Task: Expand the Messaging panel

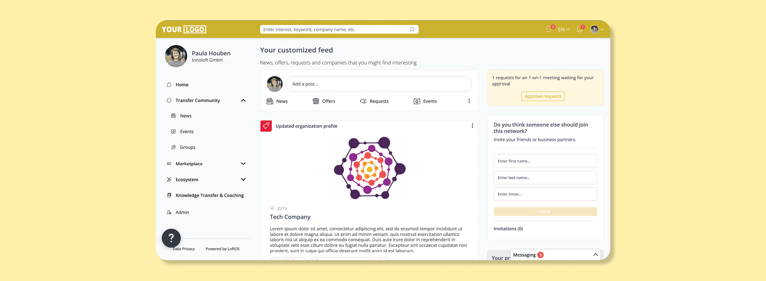Action: click(595, 255)
